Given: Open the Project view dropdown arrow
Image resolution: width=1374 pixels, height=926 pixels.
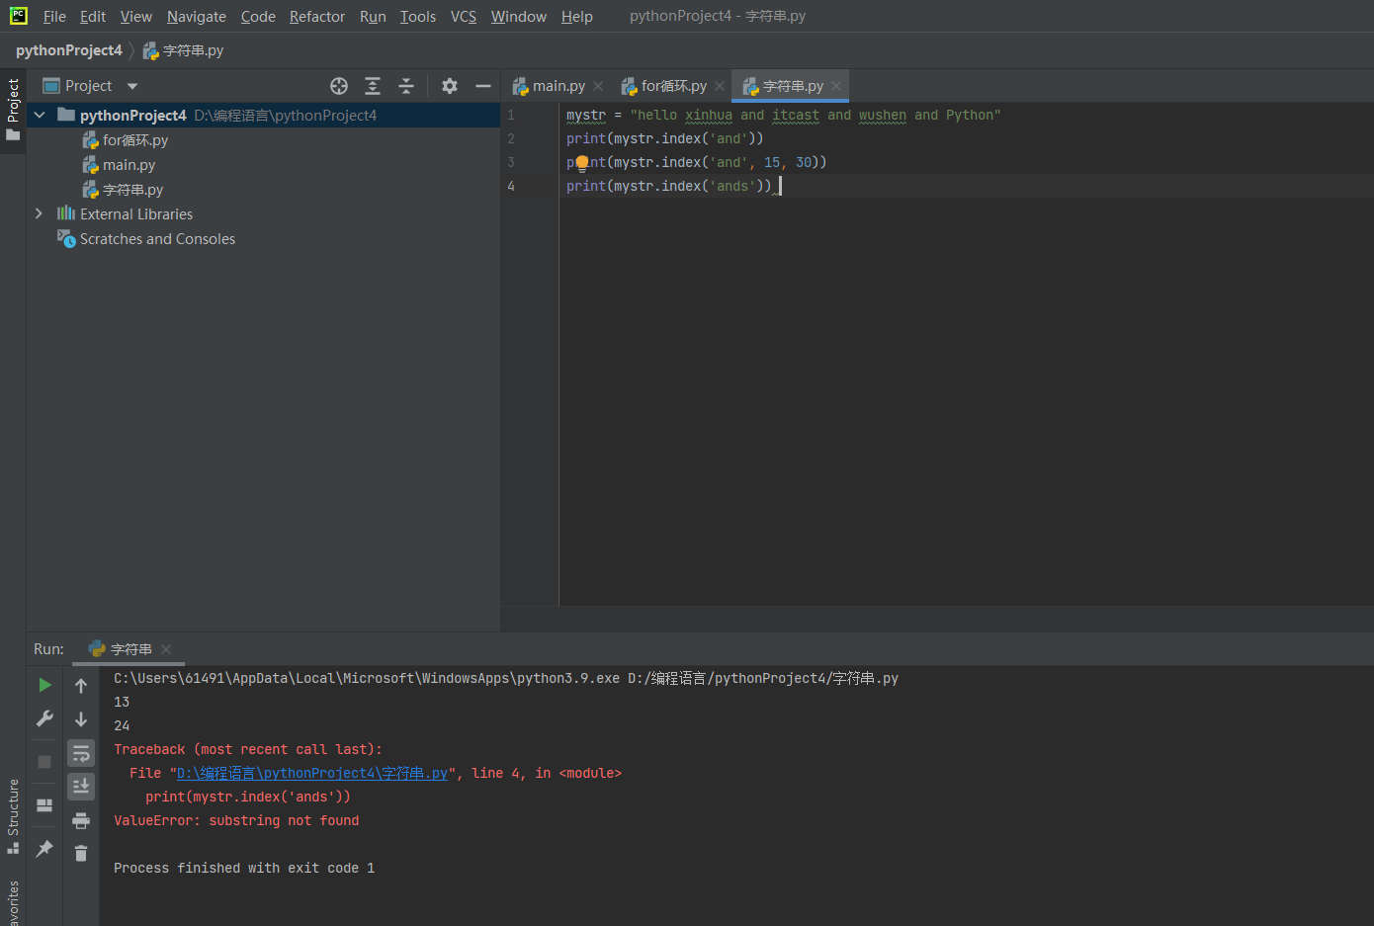Looking at the screenshot, I should (x=132, y=86).
